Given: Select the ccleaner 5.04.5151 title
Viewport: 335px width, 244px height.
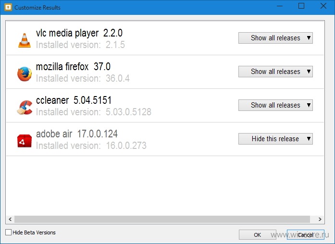Looking at the screenshot, I should (x=74, y=100).
